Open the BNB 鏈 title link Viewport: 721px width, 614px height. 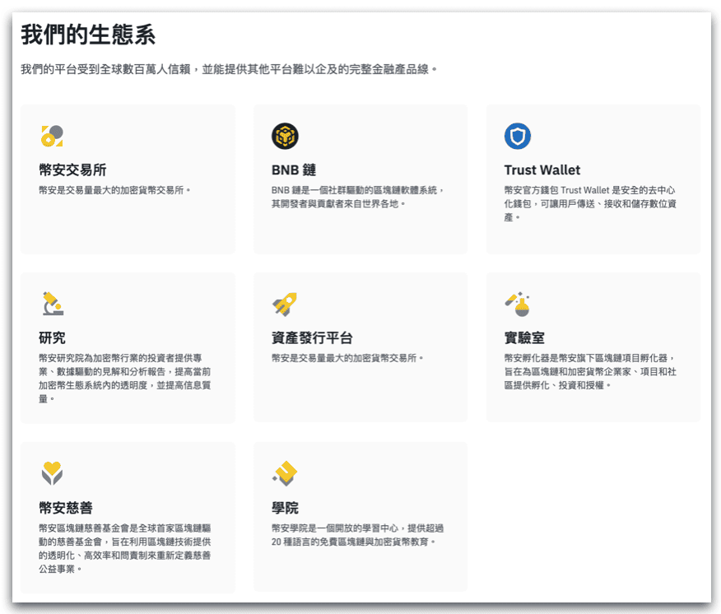tap(294, 170)
